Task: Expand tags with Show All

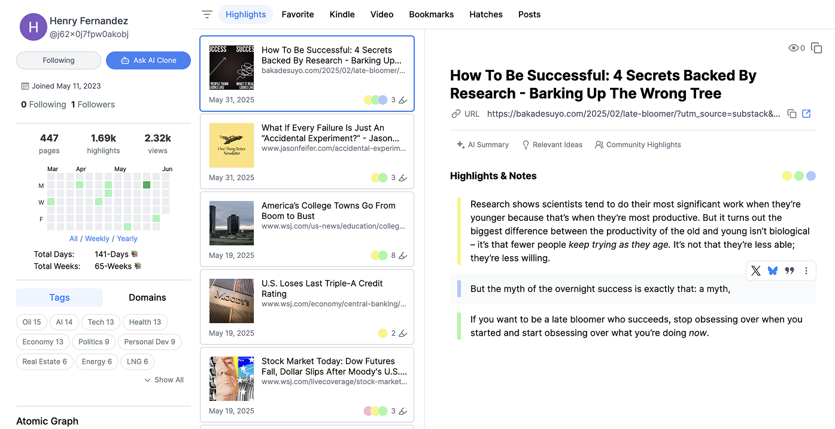Action: point(164,380)
